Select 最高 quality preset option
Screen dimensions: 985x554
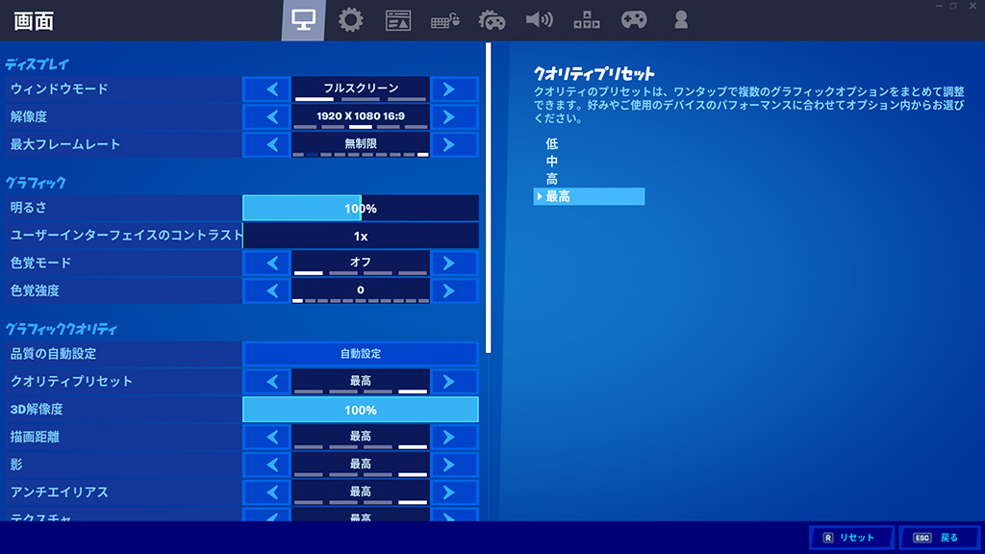(x=589, y=196)
